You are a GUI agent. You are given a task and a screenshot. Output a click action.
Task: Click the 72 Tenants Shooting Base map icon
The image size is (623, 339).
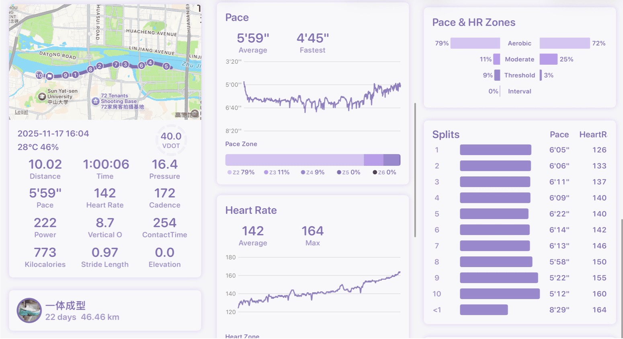95,101
